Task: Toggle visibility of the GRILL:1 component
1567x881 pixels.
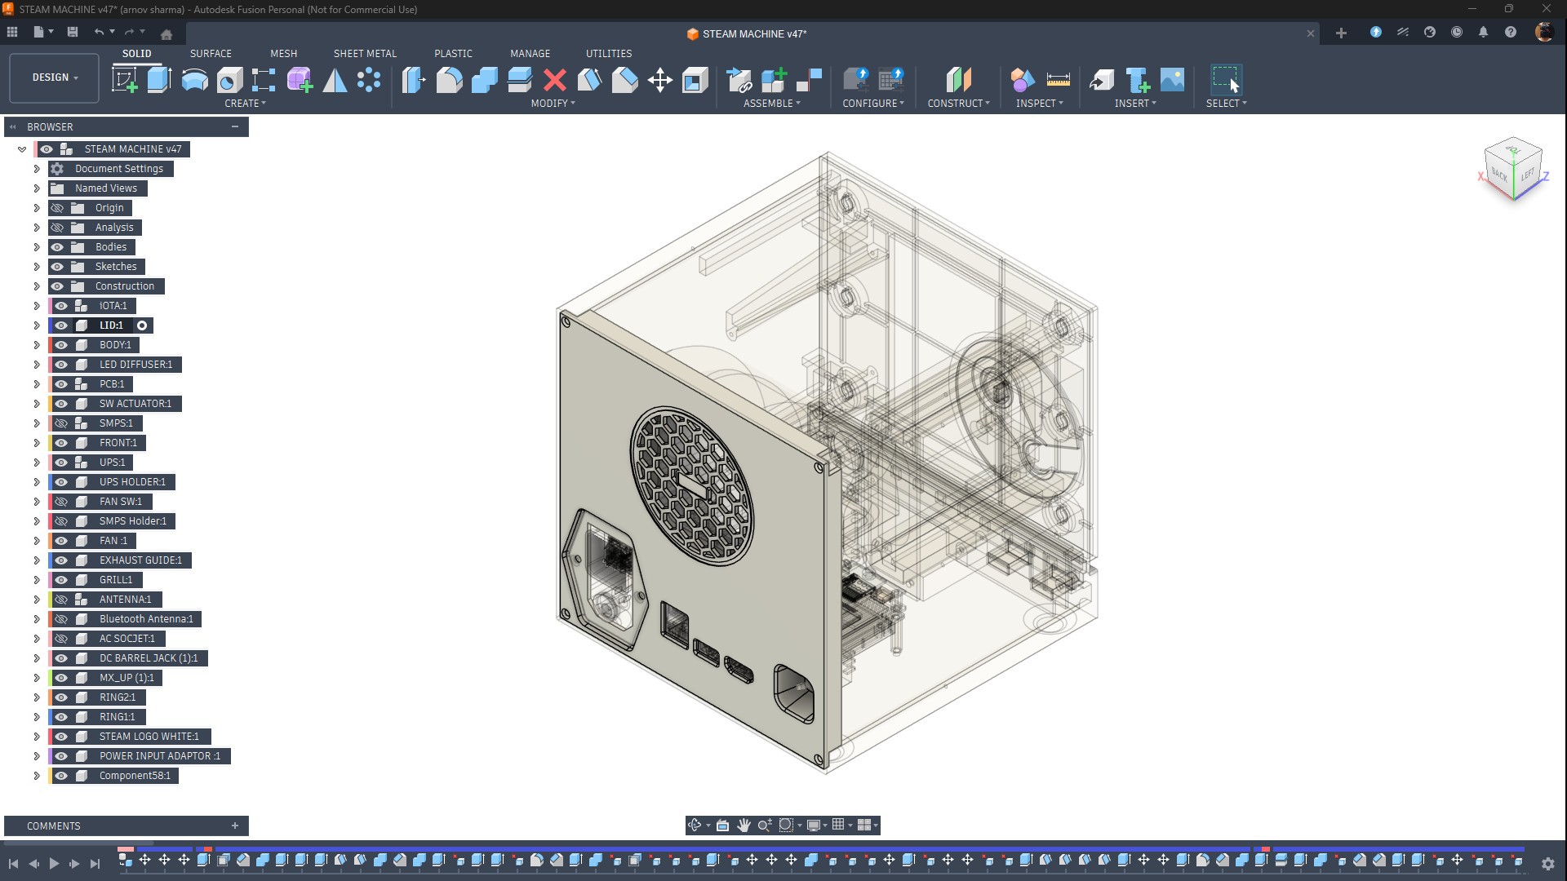Action: (x=61, y=580)
